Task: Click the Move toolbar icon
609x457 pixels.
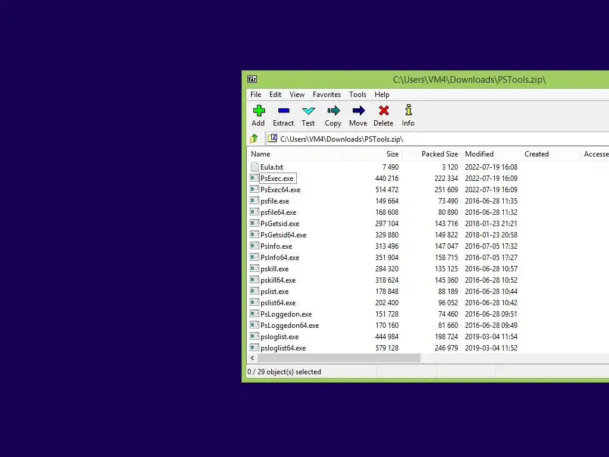Action: (x=358, y=111)
